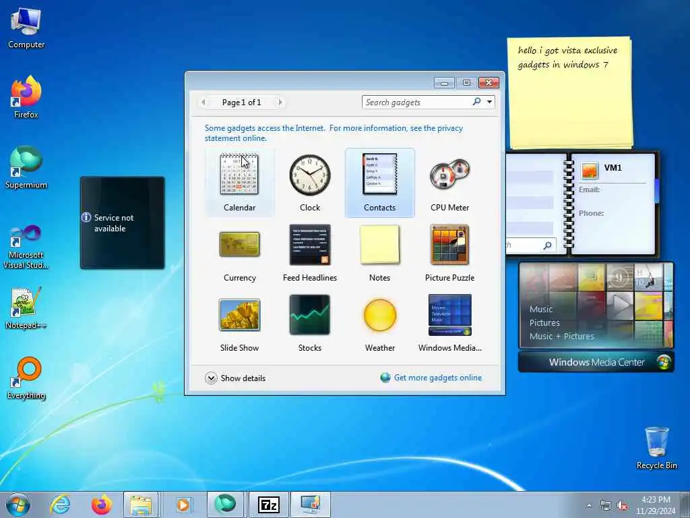Screen dimensions: 690x518
Task: Click the Firefox desktop shortcut
Action: pos(26,98)
